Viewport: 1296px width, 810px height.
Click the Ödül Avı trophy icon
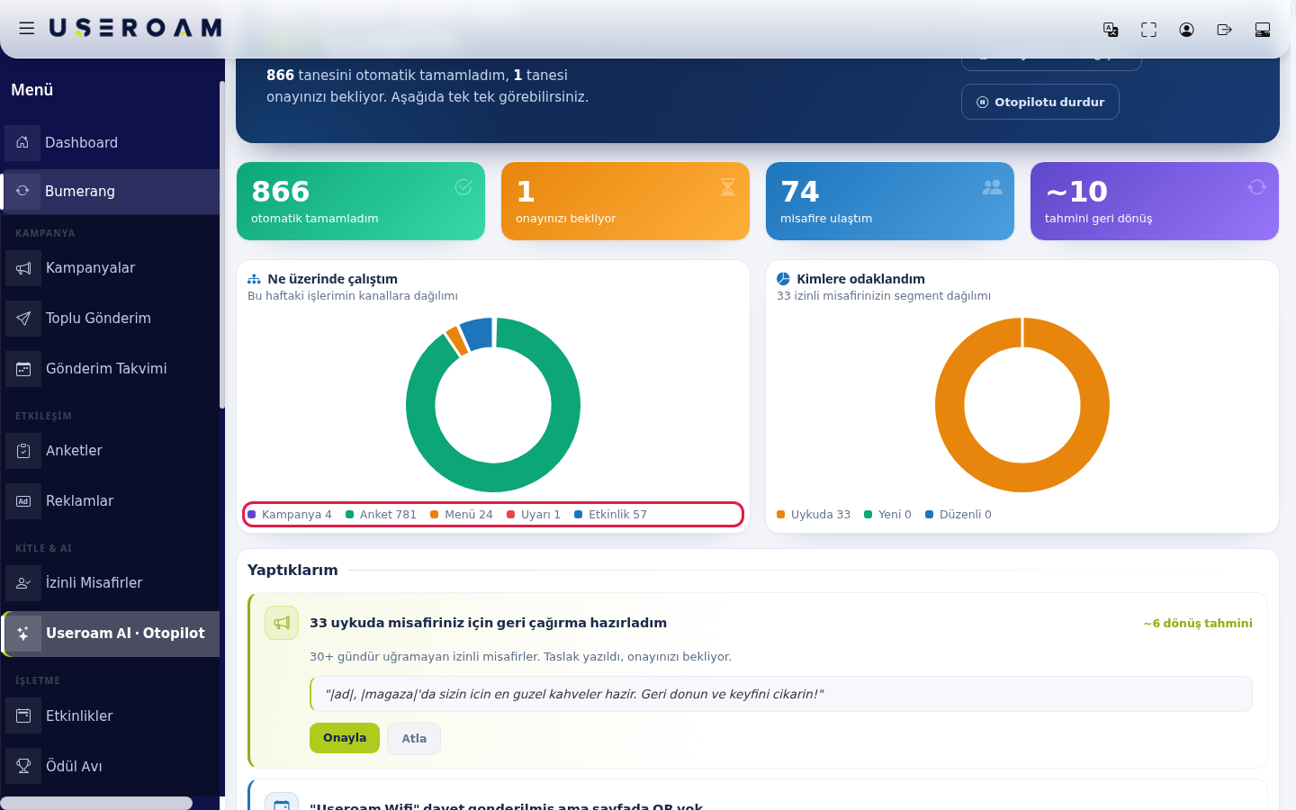[x=23, y=767]
